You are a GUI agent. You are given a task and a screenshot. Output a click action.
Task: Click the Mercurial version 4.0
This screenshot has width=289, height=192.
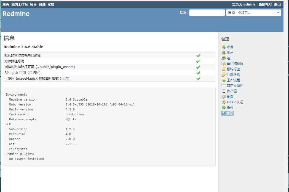tap(68, 134)
